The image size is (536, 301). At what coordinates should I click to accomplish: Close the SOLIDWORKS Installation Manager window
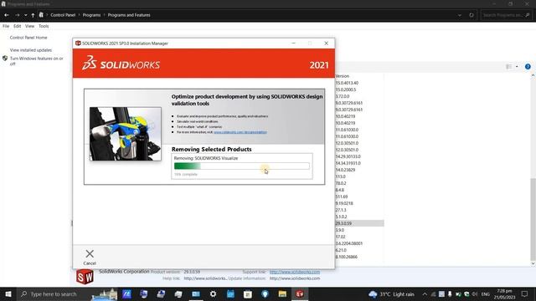[x=326, y=43]
